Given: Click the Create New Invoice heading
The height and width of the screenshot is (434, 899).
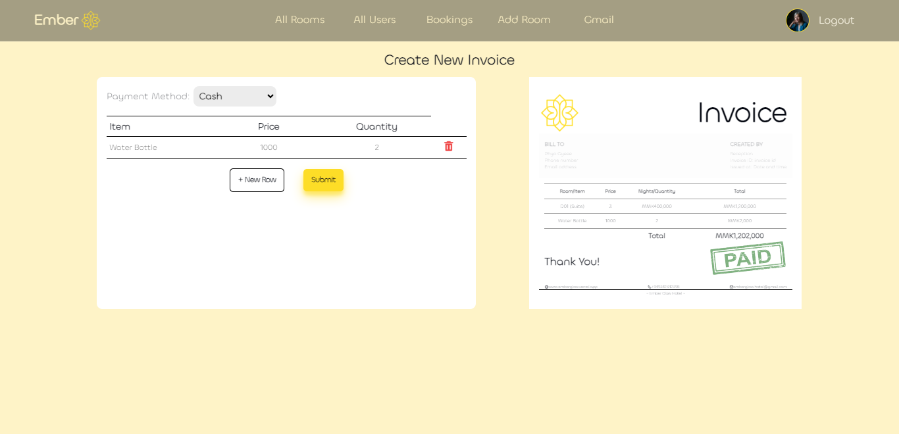Looking at the screenshot, I should [x=449, y=60].
